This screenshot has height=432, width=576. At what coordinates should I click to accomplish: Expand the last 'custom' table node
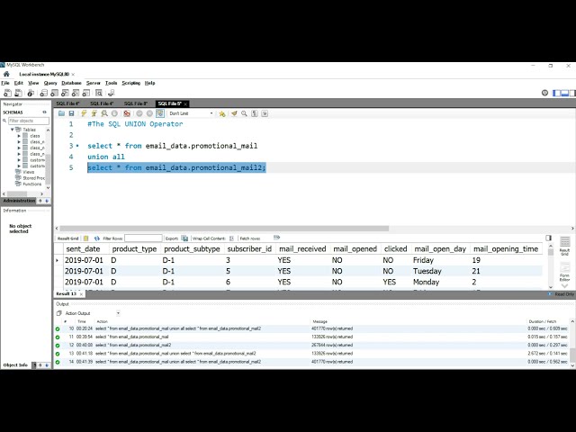(19, 166)
